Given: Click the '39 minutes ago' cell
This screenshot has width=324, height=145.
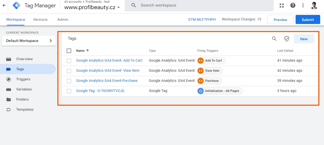Looking at the screenshot, I should point(290,81).
